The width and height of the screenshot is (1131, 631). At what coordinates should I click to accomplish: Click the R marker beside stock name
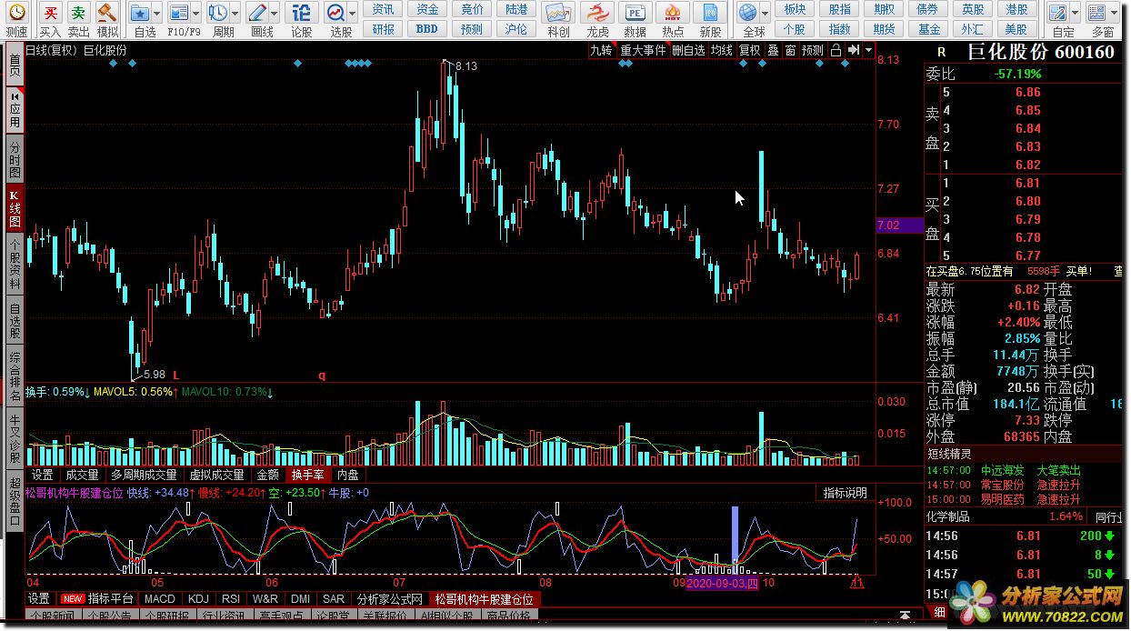941,53
